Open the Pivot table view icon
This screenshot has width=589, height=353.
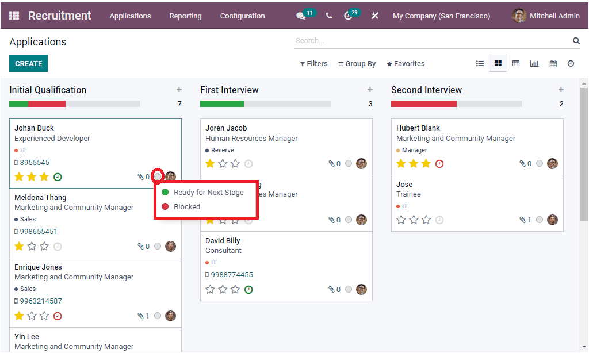516,63
